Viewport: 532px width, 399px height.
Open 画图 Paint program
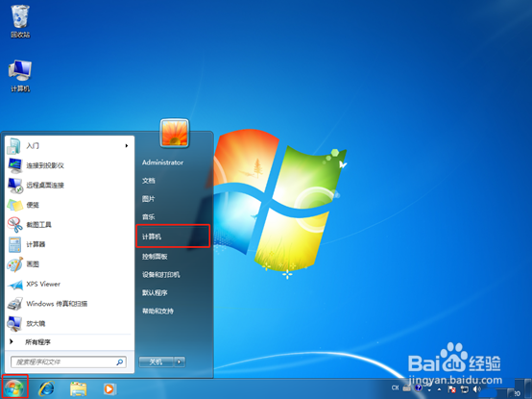point(69,263)
